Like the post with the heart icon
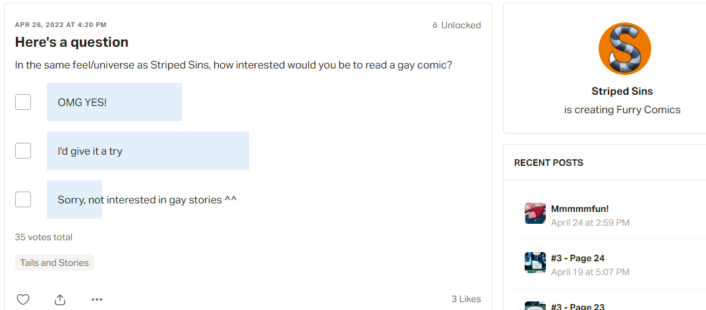 tap(23, 299)
